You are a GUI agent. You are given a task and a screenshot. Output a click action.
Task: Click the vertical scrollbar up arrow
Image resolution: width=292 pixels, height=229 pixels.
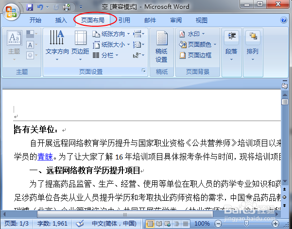pos(285,95)
